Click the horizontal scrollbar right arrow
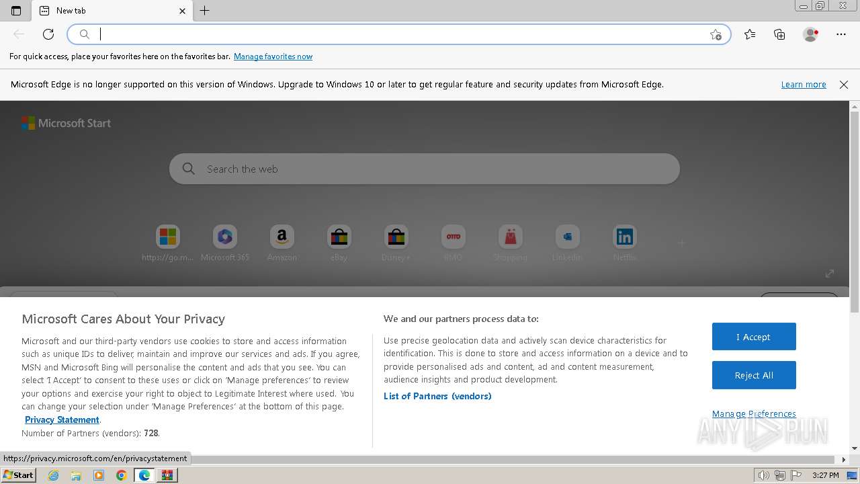Viewport: 860px width, 484px height. 845,460
